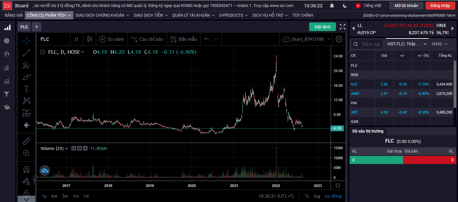Select the ruler measure tool

coord(26,141)
